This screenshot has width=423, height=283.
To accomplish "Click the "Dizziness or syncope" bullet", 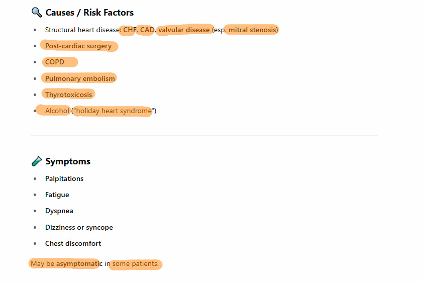I will coord(79,227).
